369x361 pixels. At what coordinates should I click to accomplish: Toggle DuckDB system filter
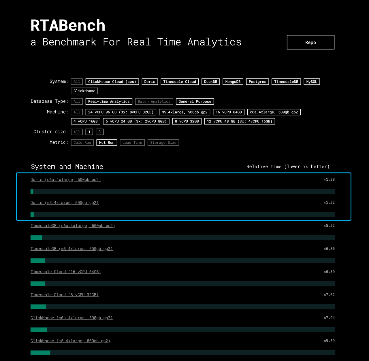coord(211,82)
